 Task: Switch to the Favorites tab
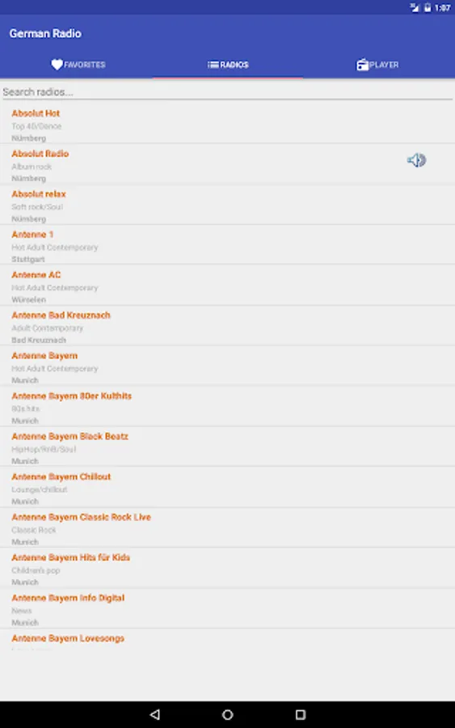pyautogui.click(x=76, y=65)
